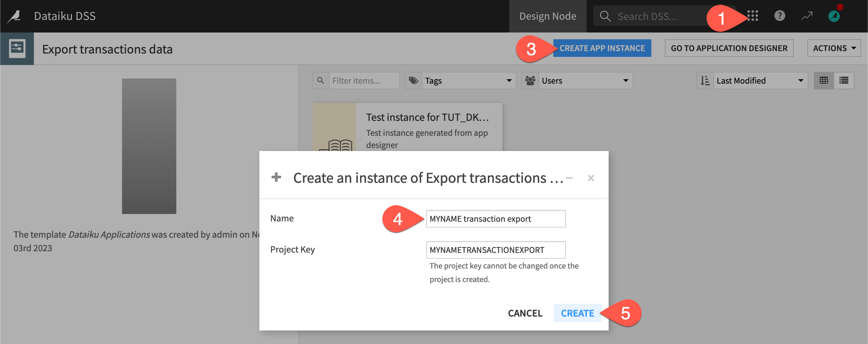Click the application settings icon beside Export transactions data
Image resolution: width=868 pixels, height=344 pixels.
tap(17, 48)
